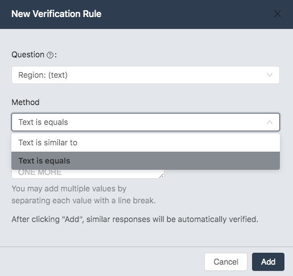Click the Cancel button
Image resolution: width=293 pixels, height=276 pixels.
coord(226,262)
